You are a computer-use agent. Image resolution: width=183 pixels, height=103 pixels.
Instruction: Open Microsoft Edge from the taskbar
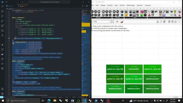tap(49, 100)
